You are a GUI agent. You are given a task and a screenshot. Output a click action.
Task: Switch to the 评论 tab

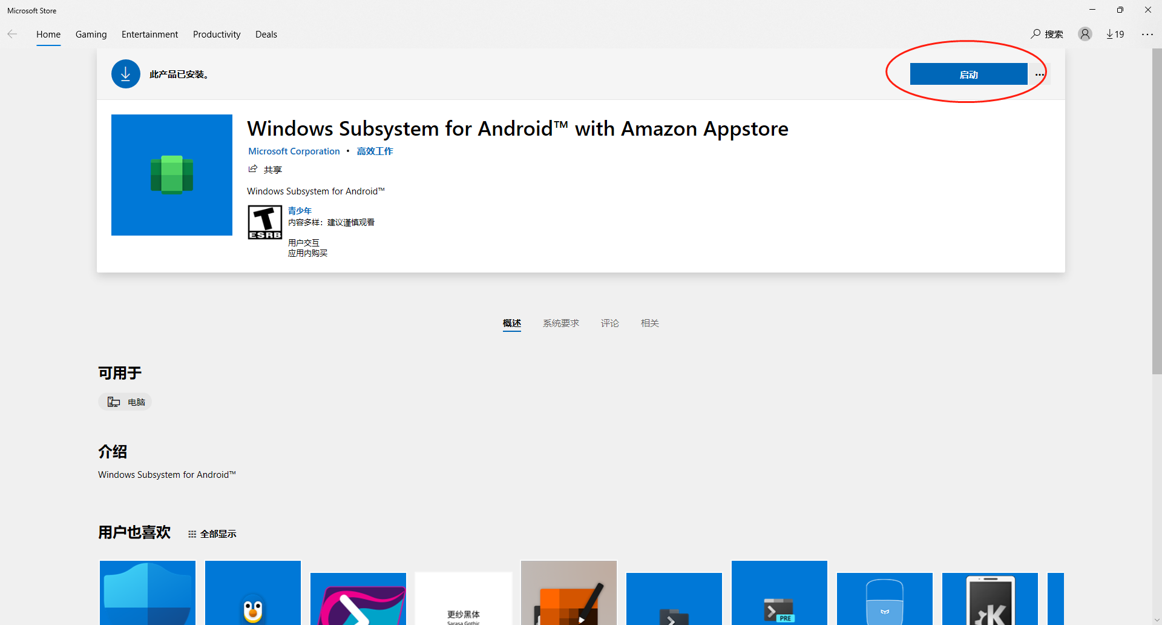click(609, 323)
